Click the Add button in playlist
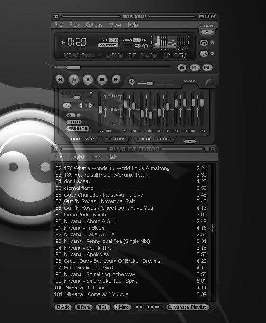 coord(63,307)
